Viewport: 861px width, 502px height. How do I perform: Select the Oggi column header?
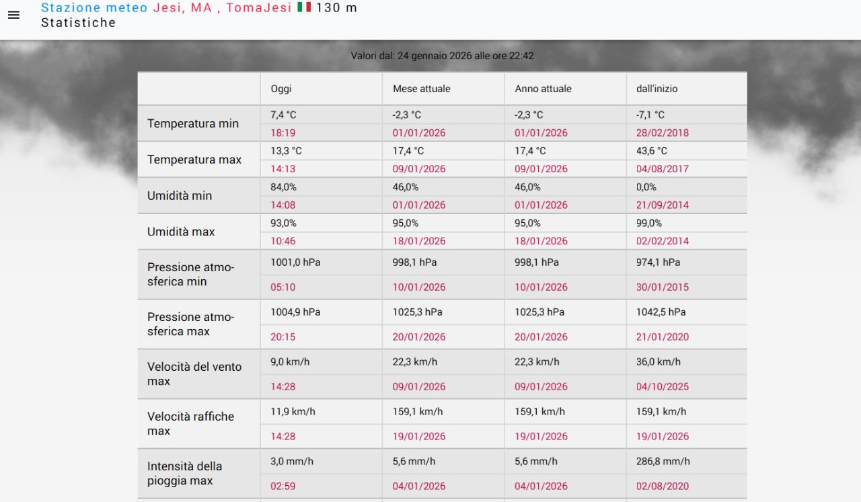281,89
